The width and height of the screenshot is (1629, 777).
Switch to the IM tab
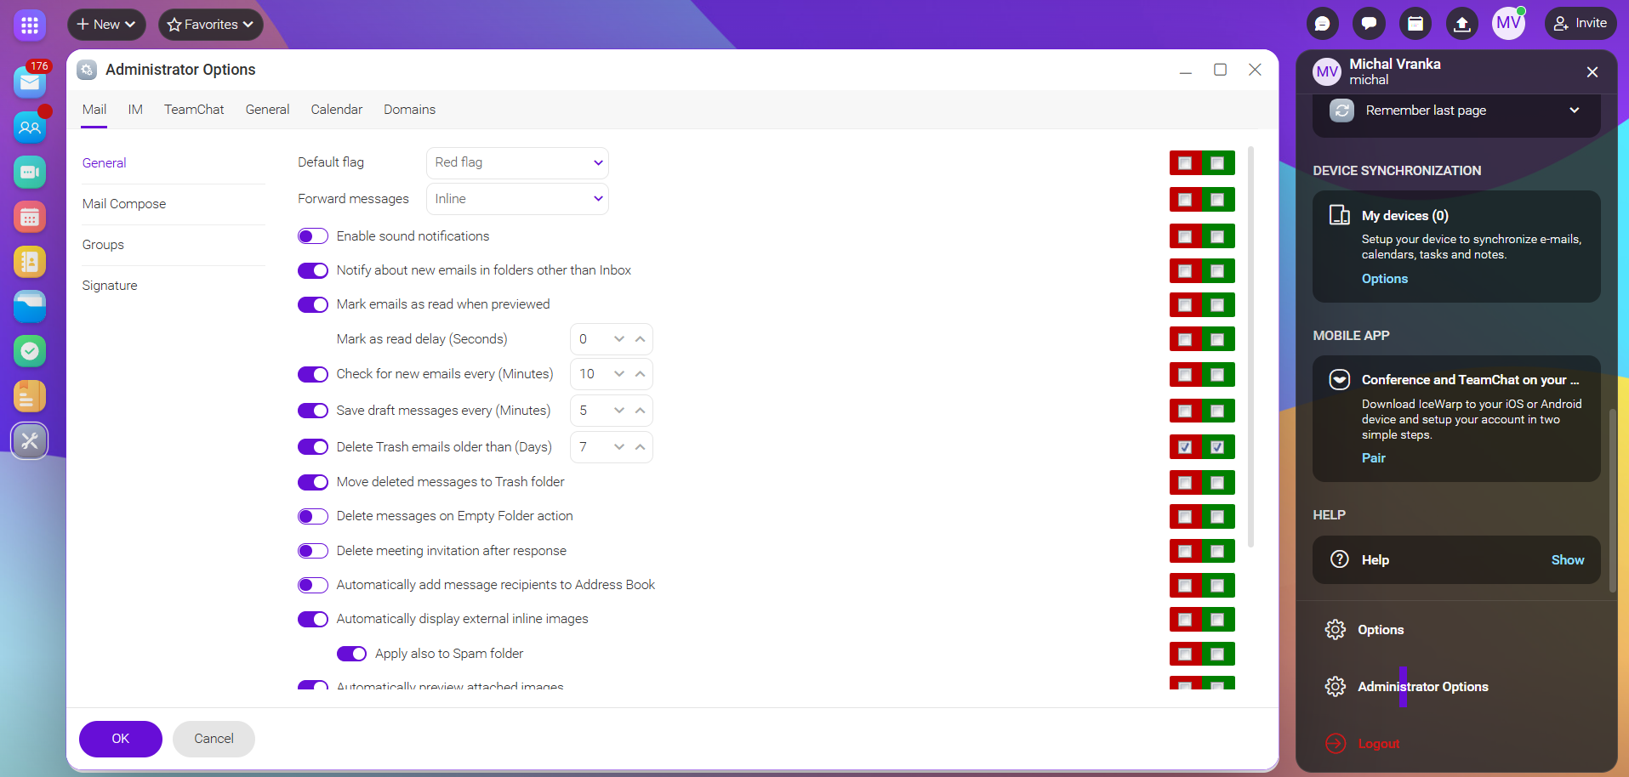point(135,110)
